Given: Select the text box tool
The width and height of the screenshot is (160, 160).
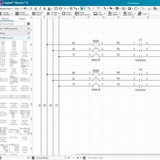Looking at the screenshot, I should point(71,9).
